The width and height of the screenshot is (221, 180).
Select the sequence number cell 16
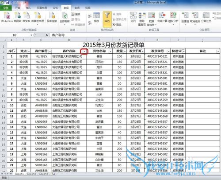pyautogui.click(x=11, y=138)
